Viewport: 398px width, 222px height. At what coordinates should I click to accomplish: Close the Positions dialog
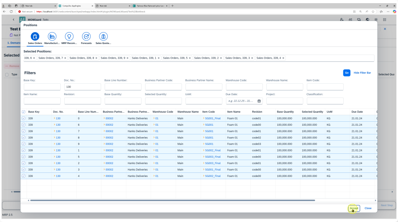[x=368, y=208]
